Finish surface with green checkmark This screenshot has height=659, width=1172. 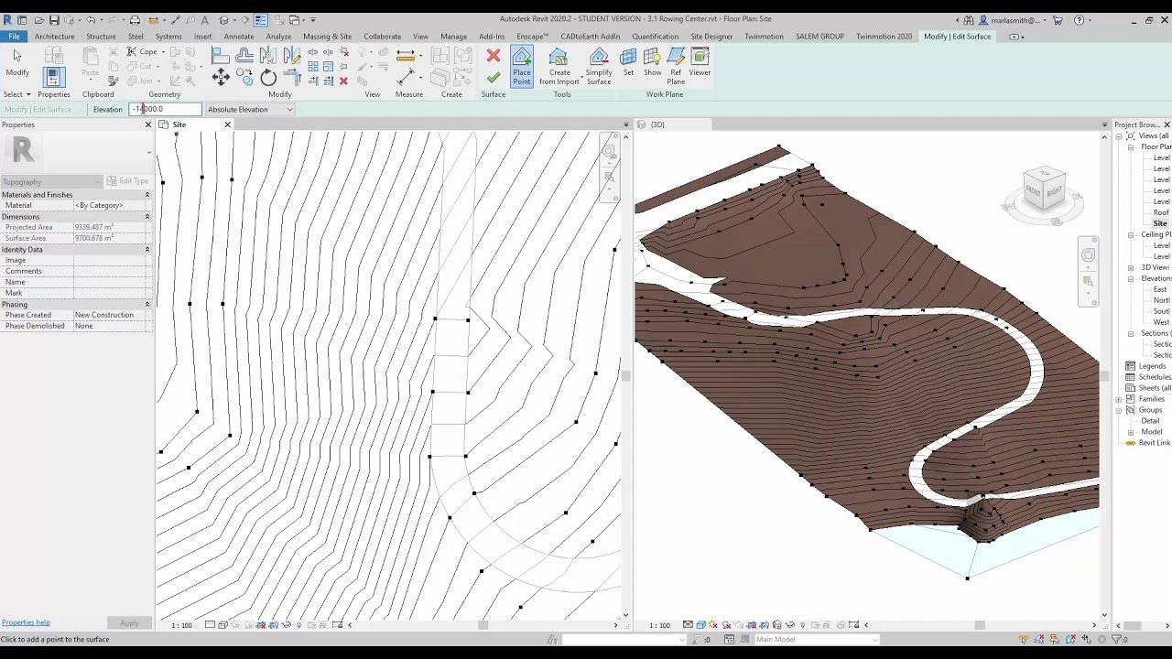(x=494, y=79)
